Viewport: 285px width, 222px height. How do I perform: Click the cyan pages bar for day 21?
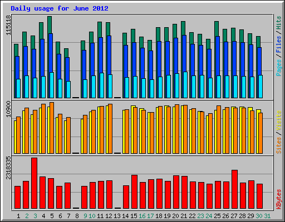tap(185, 85)
